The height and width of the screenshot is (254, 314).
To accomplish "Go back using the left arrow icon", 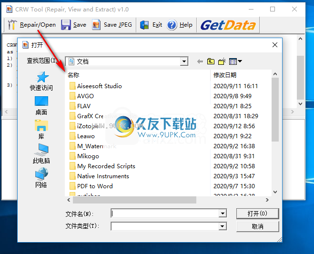I will [x=200, y=61].
